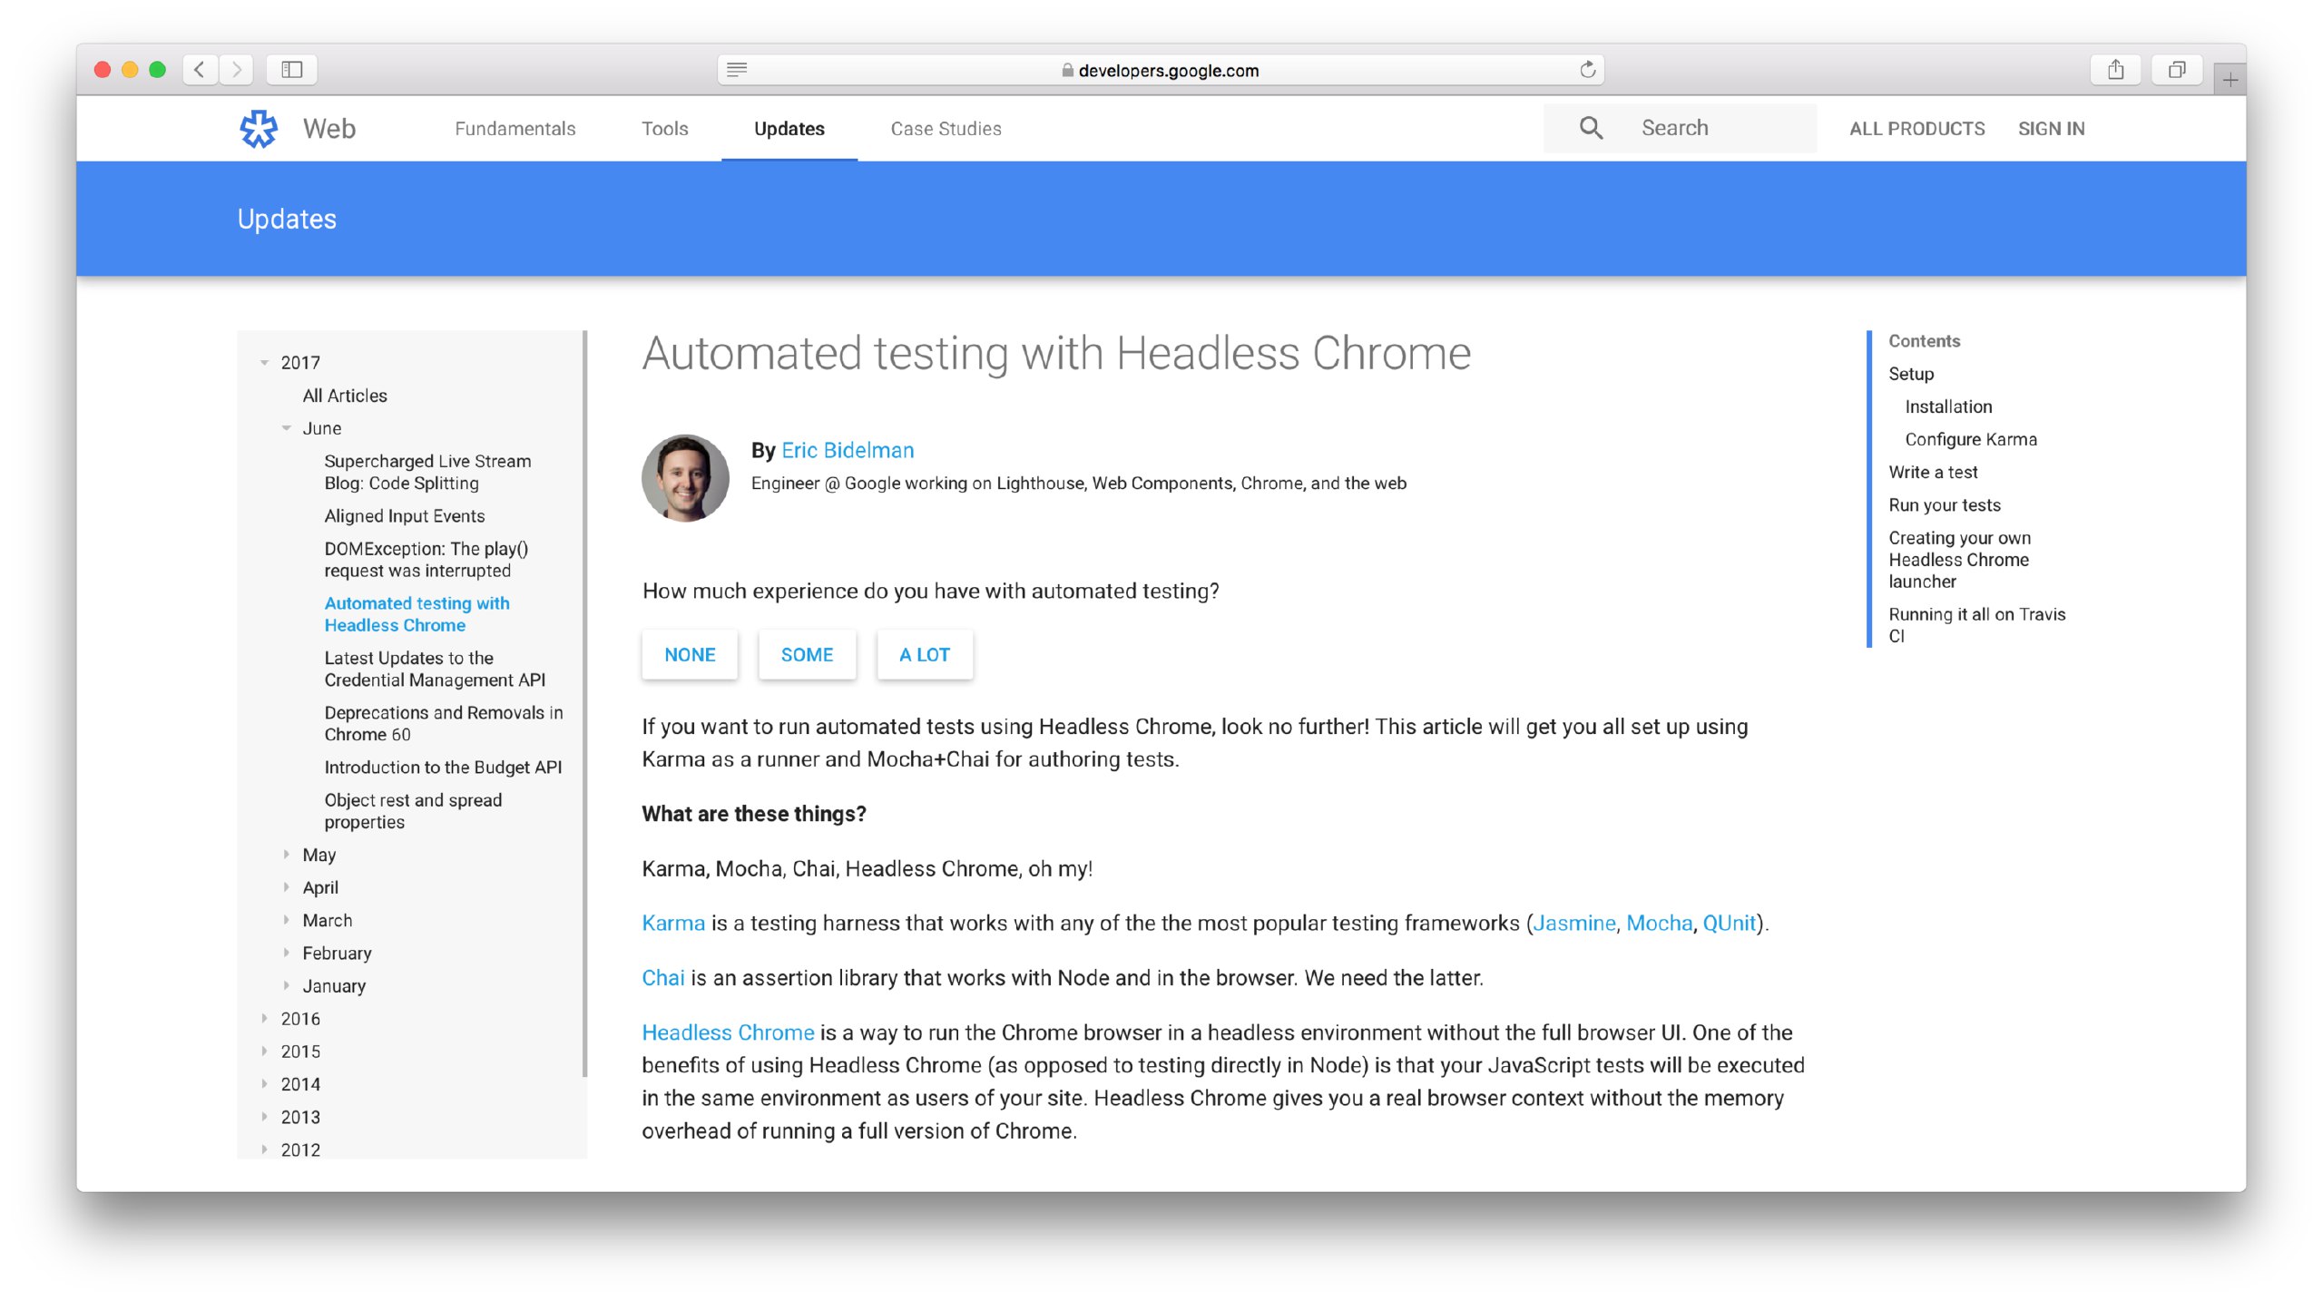The width and height of the screenshot is (2323, 1301).
Task: Expand the 2016 year section
Action: (264, 1018)
